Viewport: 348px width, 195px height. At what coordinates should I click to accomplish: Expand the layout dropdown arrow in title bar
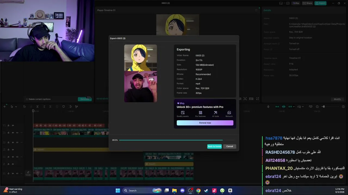coord(284,3)
